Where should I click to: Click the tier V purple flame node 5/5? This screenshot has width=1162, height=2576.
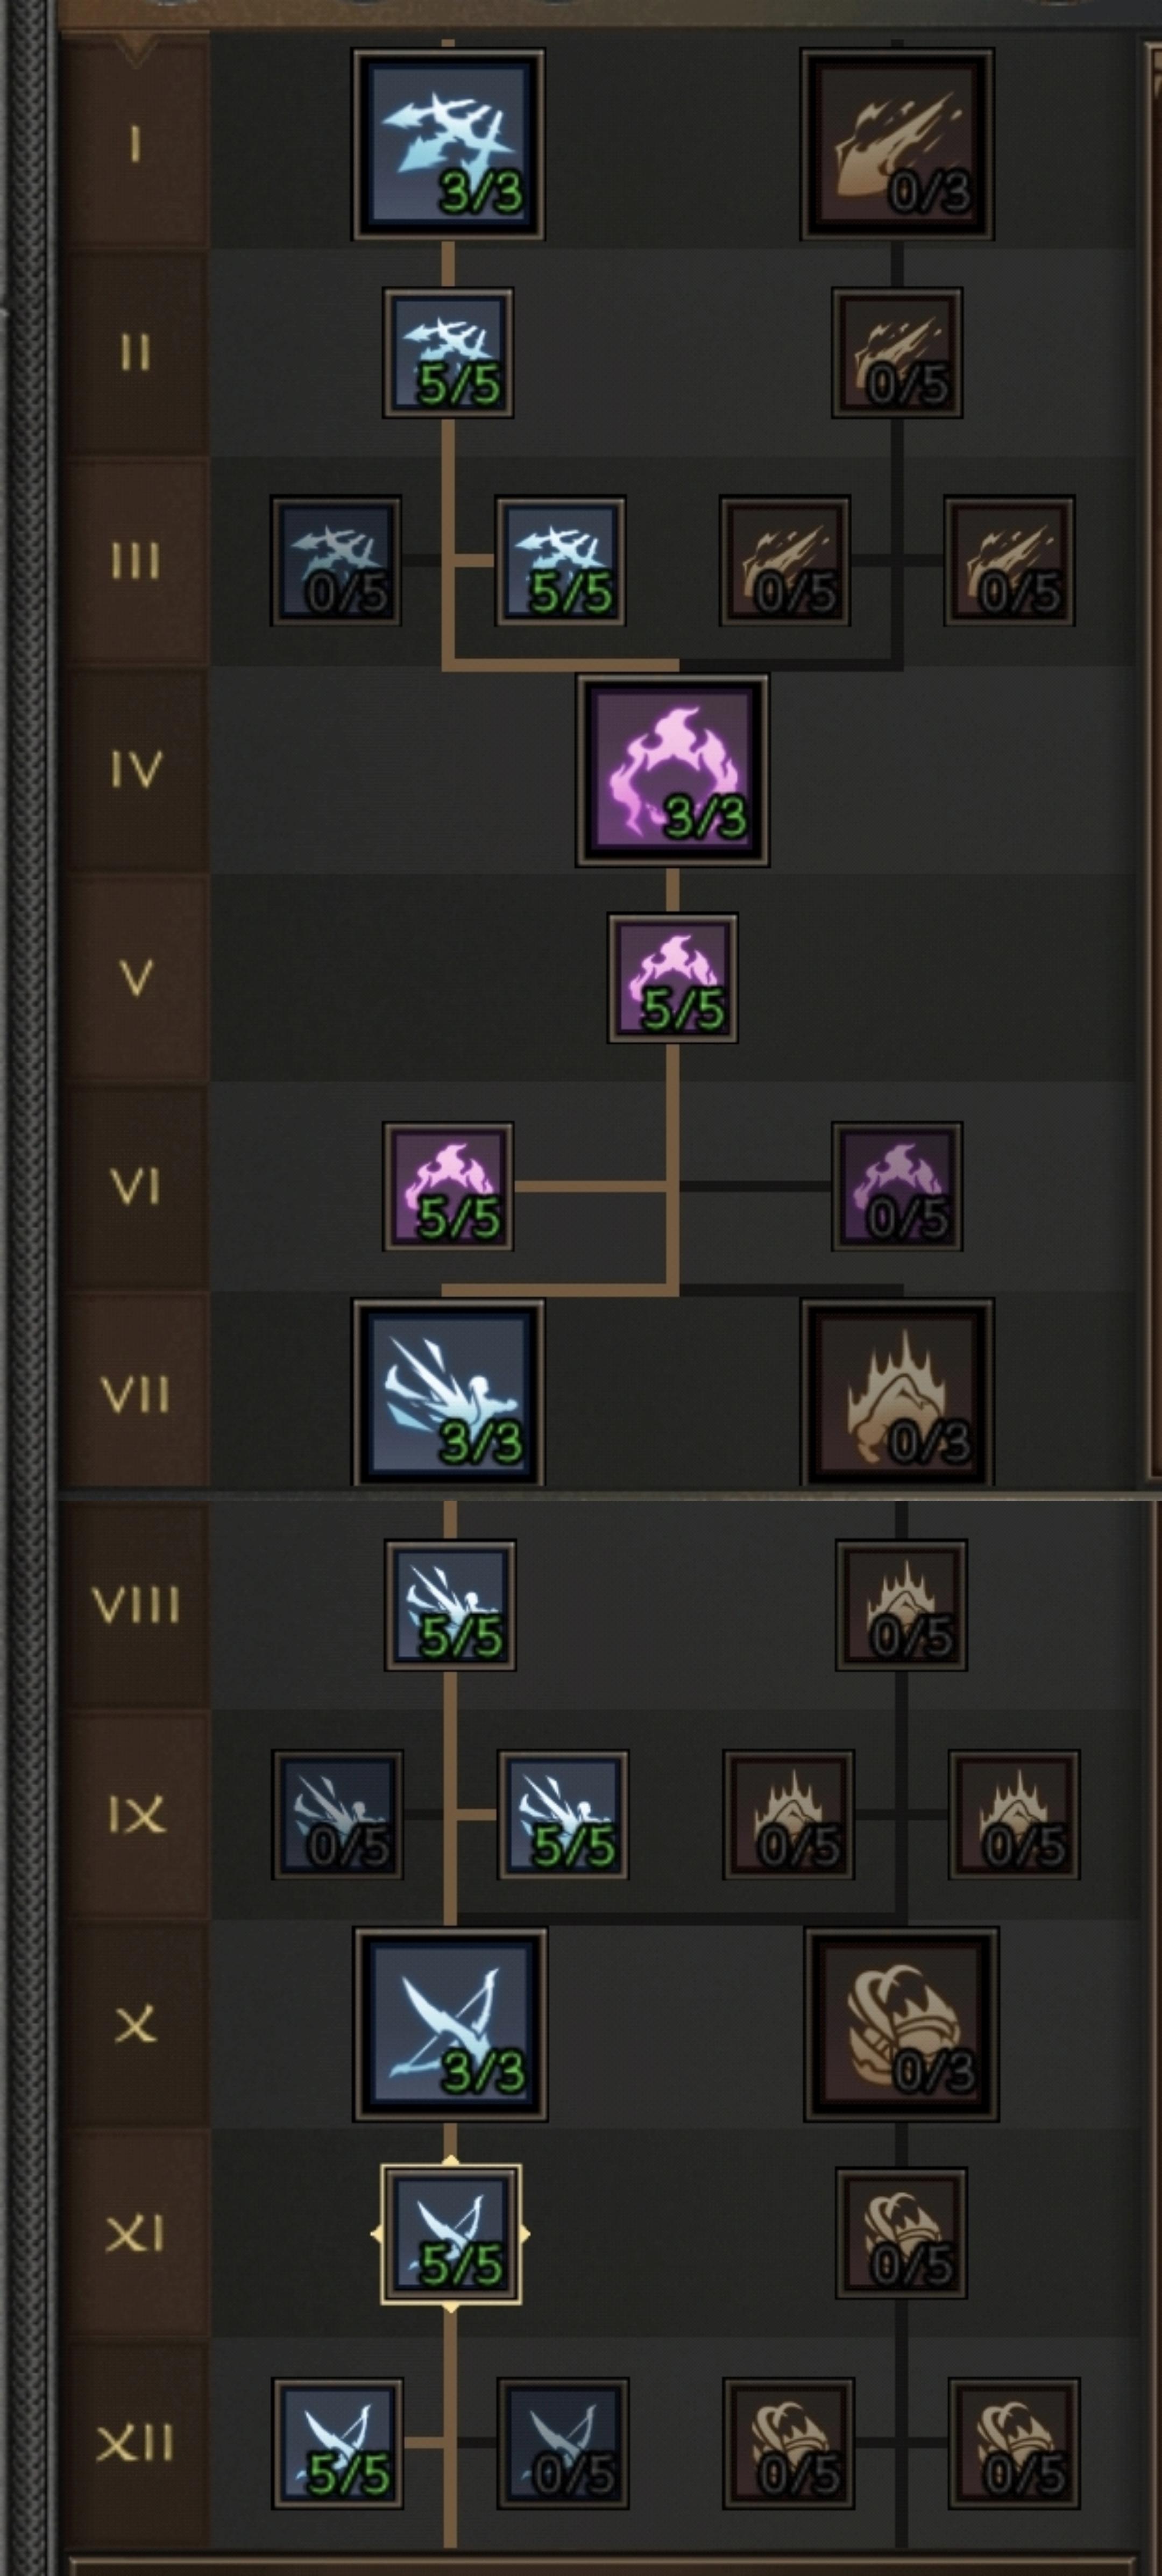[673, 978]
